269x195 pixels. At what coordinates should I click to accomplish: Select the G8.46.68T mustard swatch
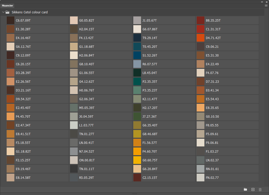coord(137,134)
